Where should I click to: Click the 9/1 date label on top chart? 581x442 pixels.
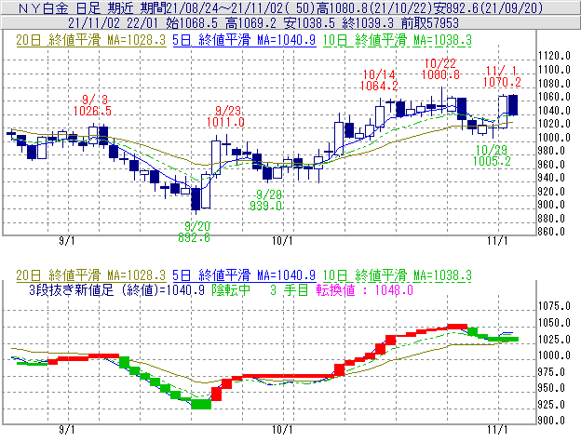click(67, 241)
